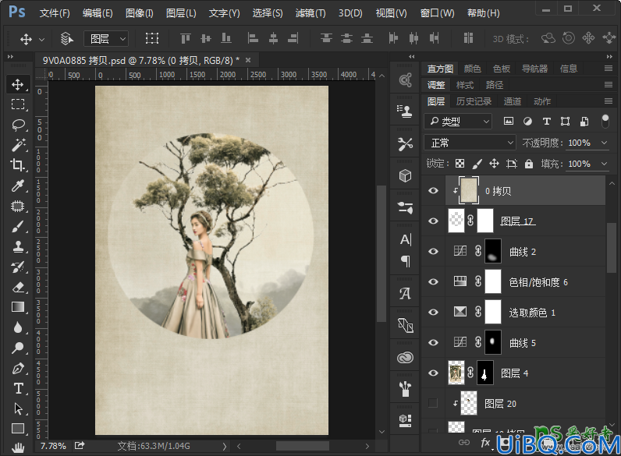
Task: Open the 不透明度 opacity slider arrow
Action: [x=604, y=143]
